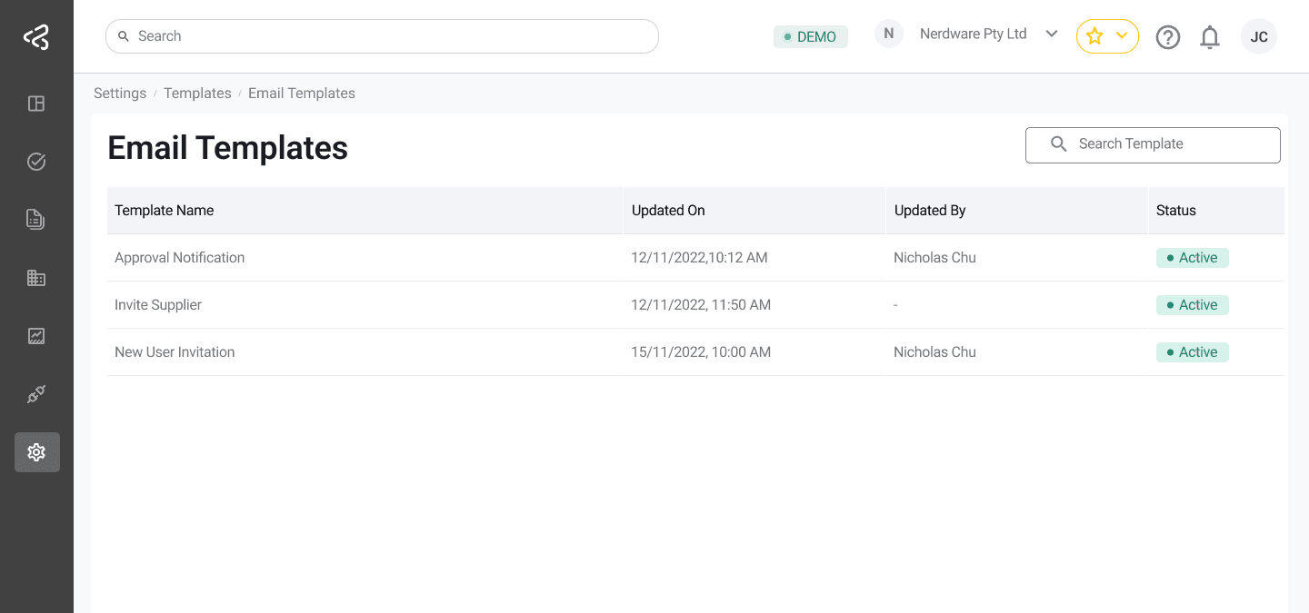This screenshot has width=1309, height=613.
Task: Open the JC profile avatar menu
Action: [x=1259, y=36]
